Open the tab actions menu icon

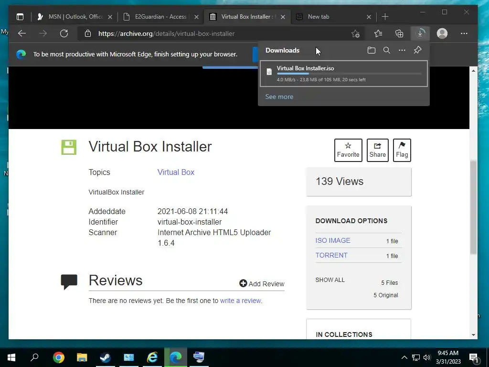click(x=20, y=17)
